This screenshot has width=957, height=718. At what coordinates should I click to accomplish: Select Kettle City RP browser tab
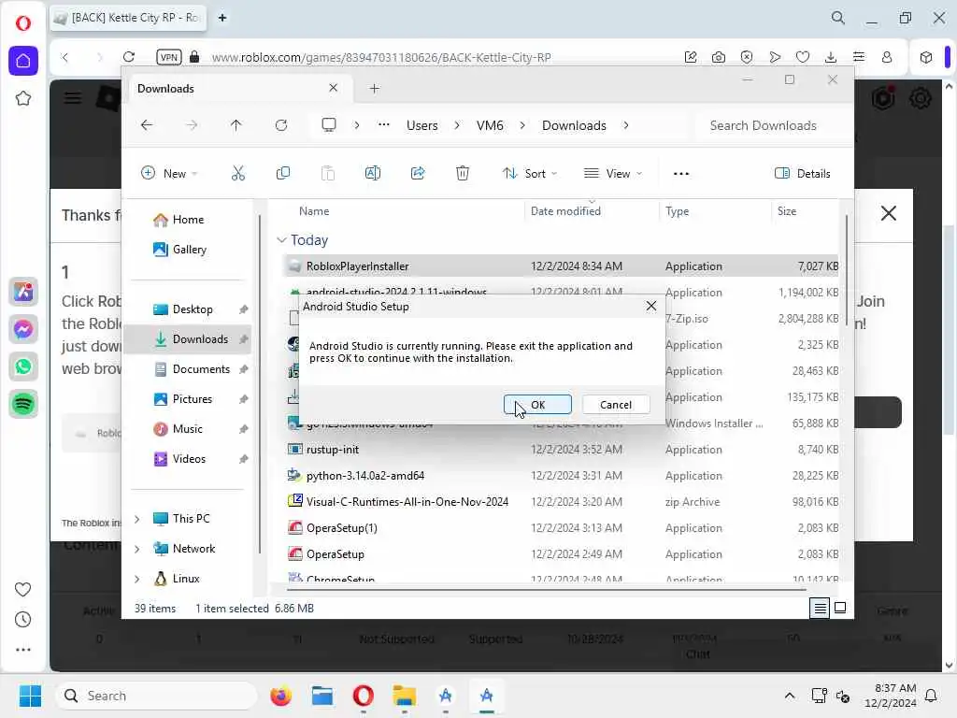click(127, 18)
